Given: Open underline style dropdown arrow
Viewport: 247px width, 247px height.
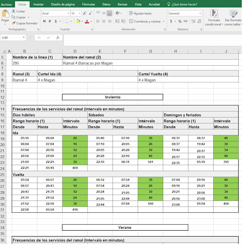Looking at the screenshot, I should tap(60, 21).
